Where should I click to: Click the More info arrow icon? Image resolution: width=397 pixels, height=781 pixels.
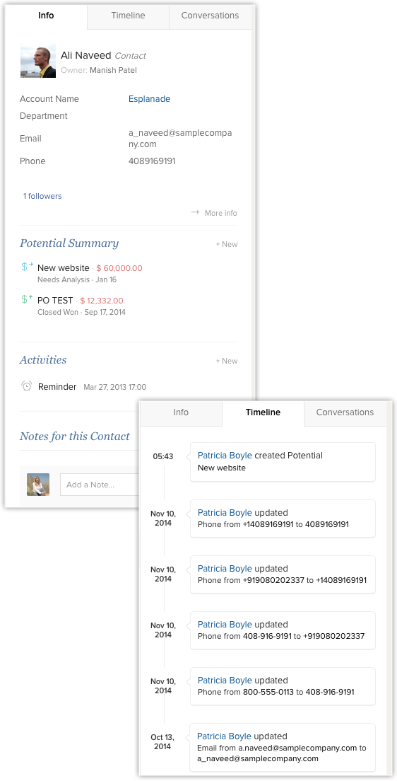[196, 212]
